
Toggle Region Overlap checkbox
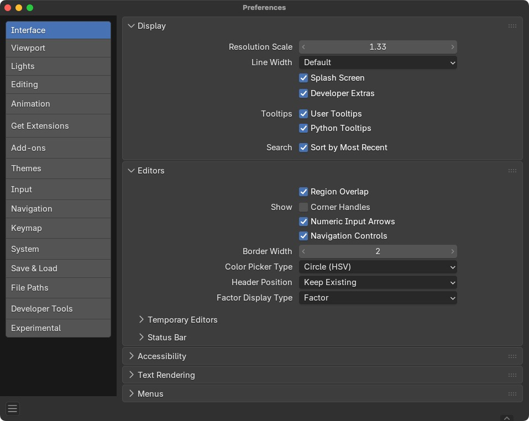[x=303, y=192]
